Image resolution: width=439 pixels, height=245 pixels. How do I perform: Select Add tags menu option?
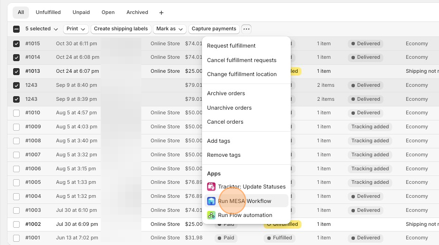[x=218, y=141]
